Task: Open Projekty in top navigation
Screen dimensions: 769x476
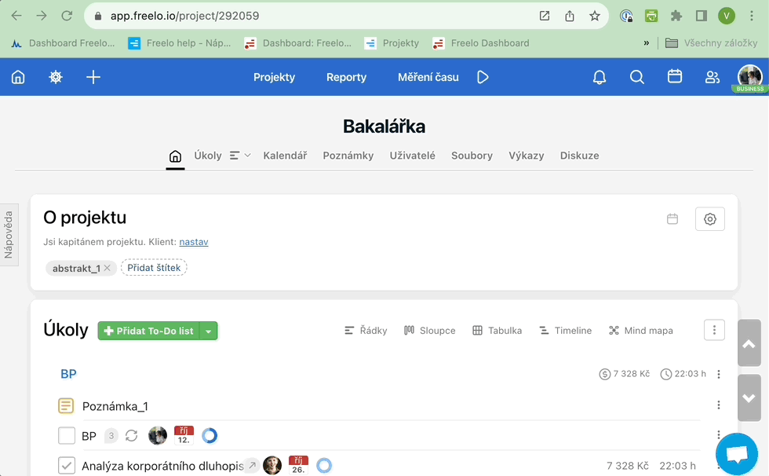Action: pos(274,77)
